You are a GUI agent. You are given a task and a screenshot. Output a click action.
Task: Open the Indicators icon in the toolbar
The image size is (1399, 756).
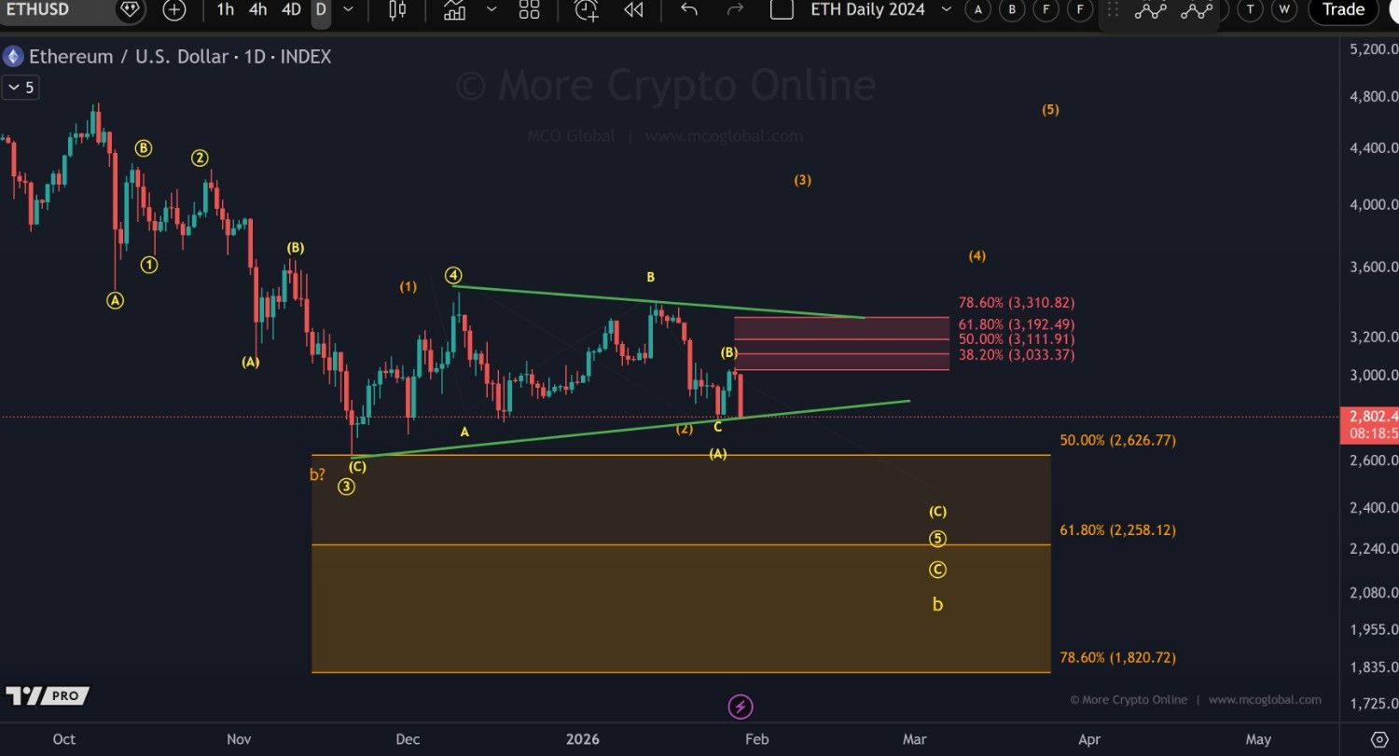point(454,10)
